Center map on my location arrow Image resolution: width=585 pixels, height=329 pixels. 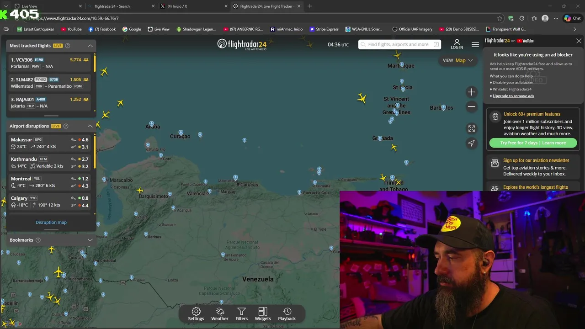(x=472, y=143)
